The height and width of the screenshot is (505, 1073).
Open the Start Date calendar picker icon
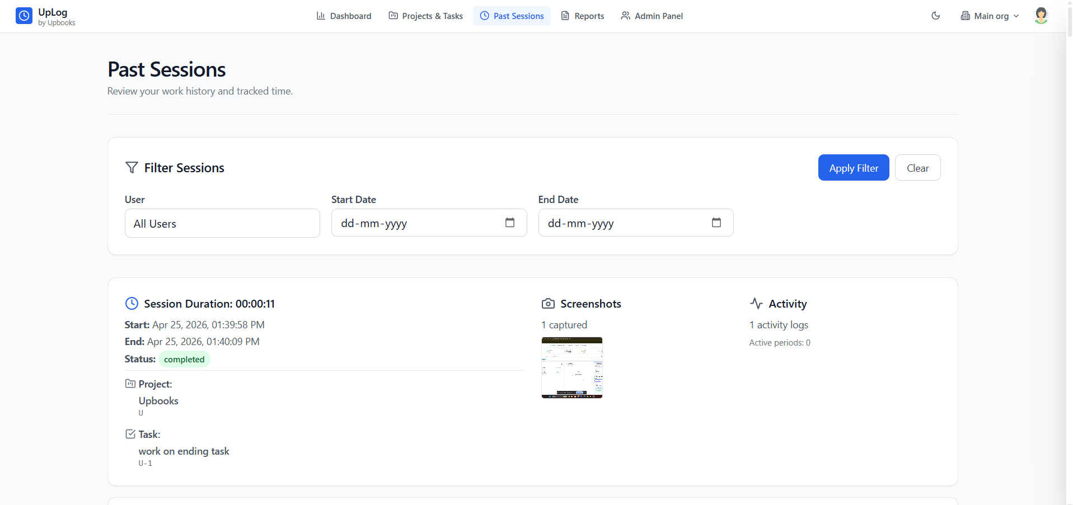509,223
